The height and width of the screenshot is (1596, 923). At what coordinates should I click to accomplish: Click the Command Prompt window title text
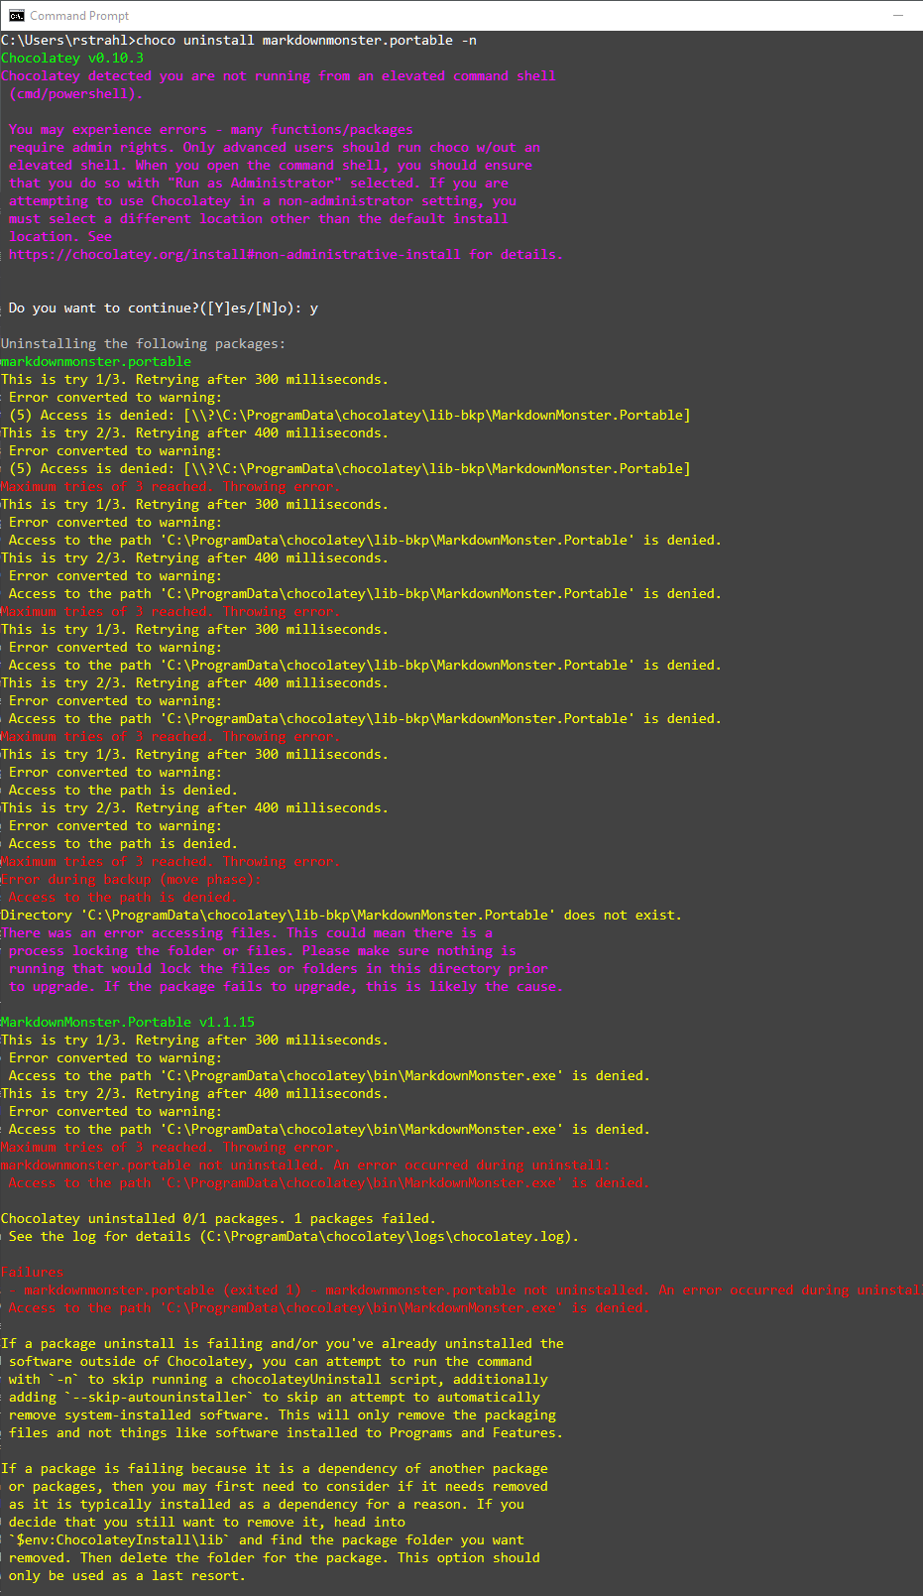pyautogui.click(x=79, y=16)
